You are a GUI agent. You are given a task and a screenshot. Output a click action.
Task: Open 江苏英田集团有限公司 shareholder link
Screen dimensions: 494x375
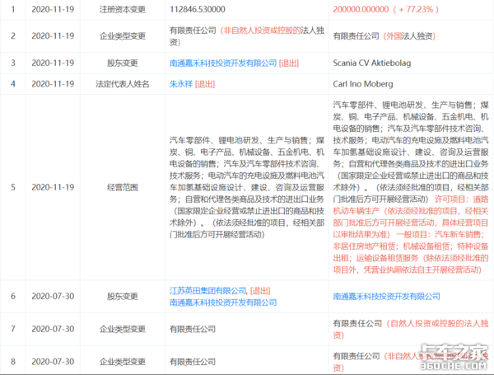[x=207, y=291]
